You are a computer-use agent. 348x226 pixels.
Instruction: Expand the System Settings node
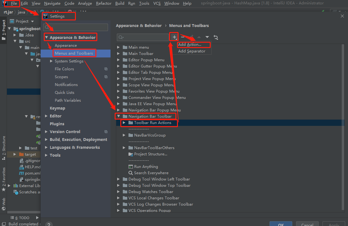[x=51, y=61]
